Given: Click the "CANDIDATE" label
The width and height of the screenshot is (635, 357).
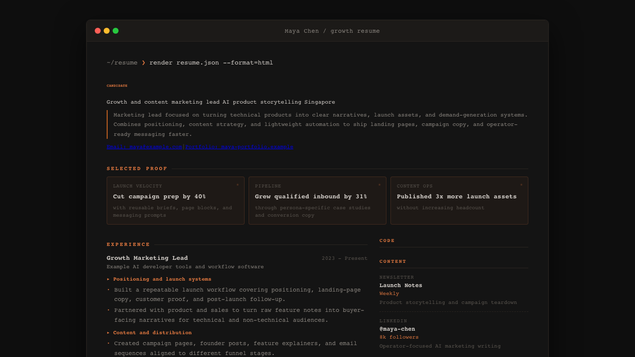Looking at the screenshot, I should pyautogui.click(x=117, y=86).
